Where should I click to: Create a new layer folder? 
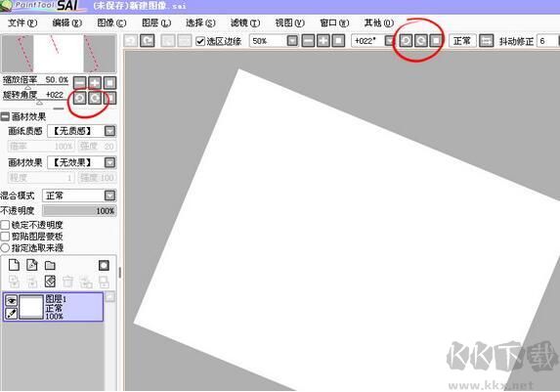pyautogui.click(x=50, y=265)
